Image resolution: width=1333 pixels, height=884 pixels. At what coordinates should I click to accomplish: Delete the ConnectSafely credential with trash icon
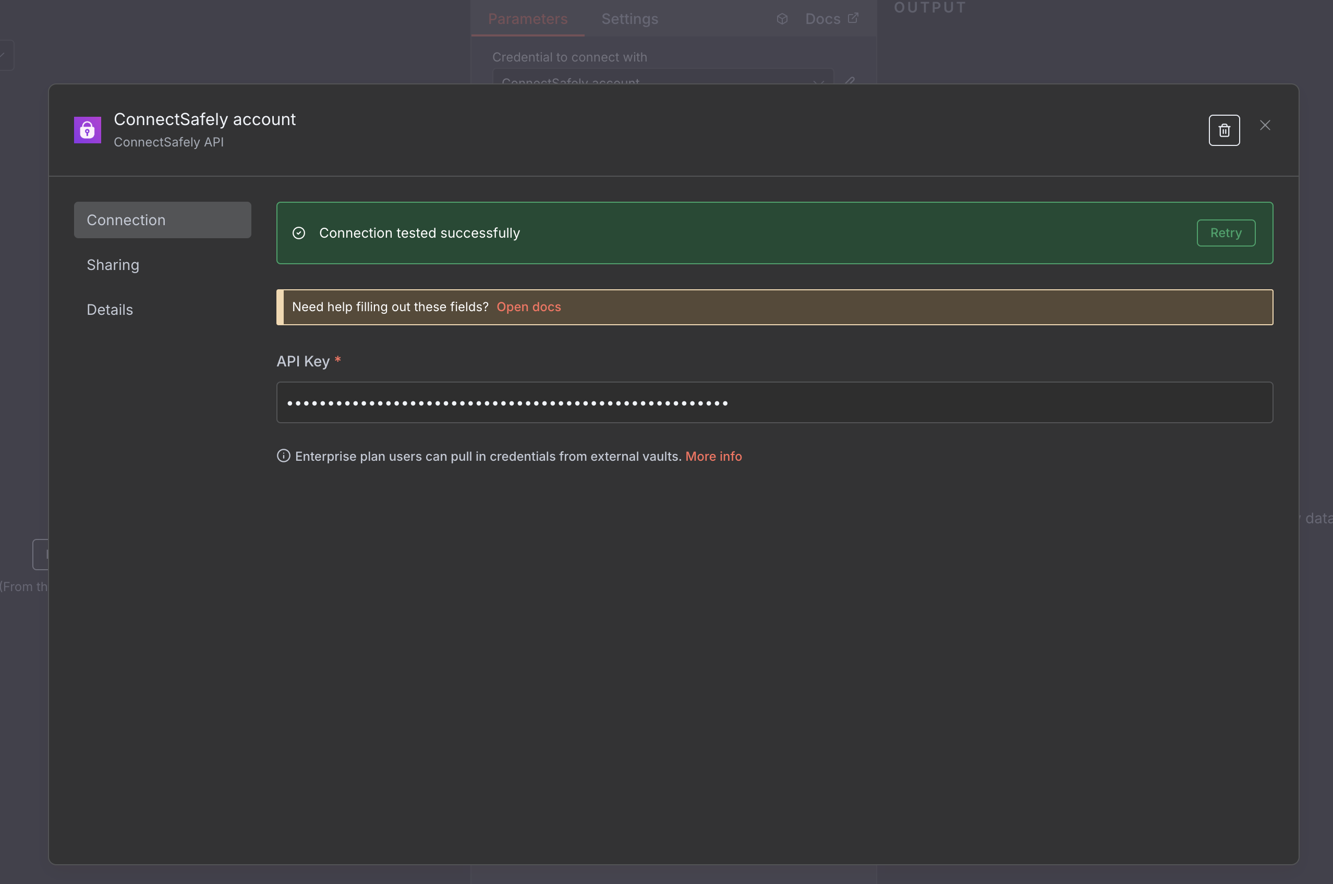coord(1223,130)
